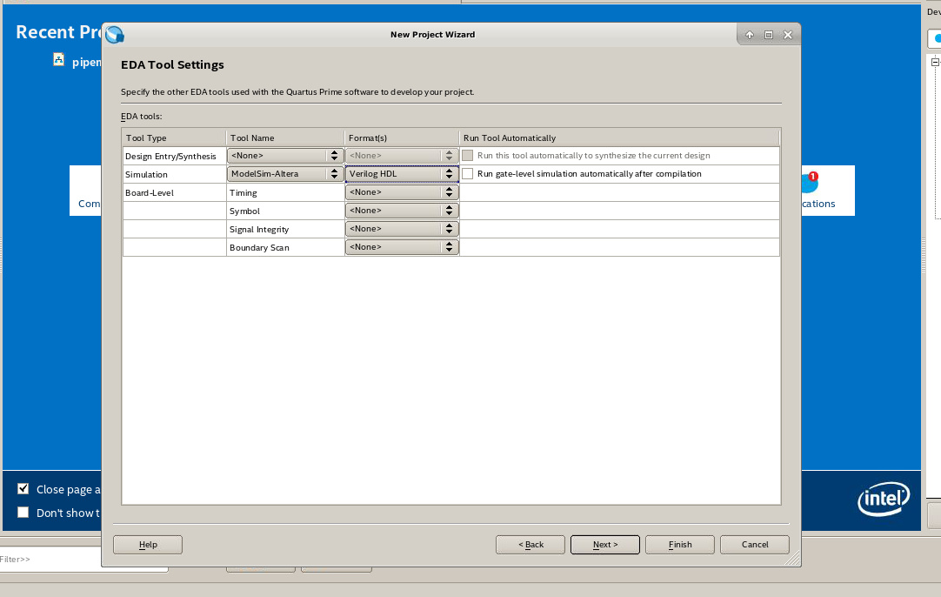Image resolution: width=941 pixels, height=597 pixels.
Task: Click the Quartus Prime logo in title bar
Action: 115,35
